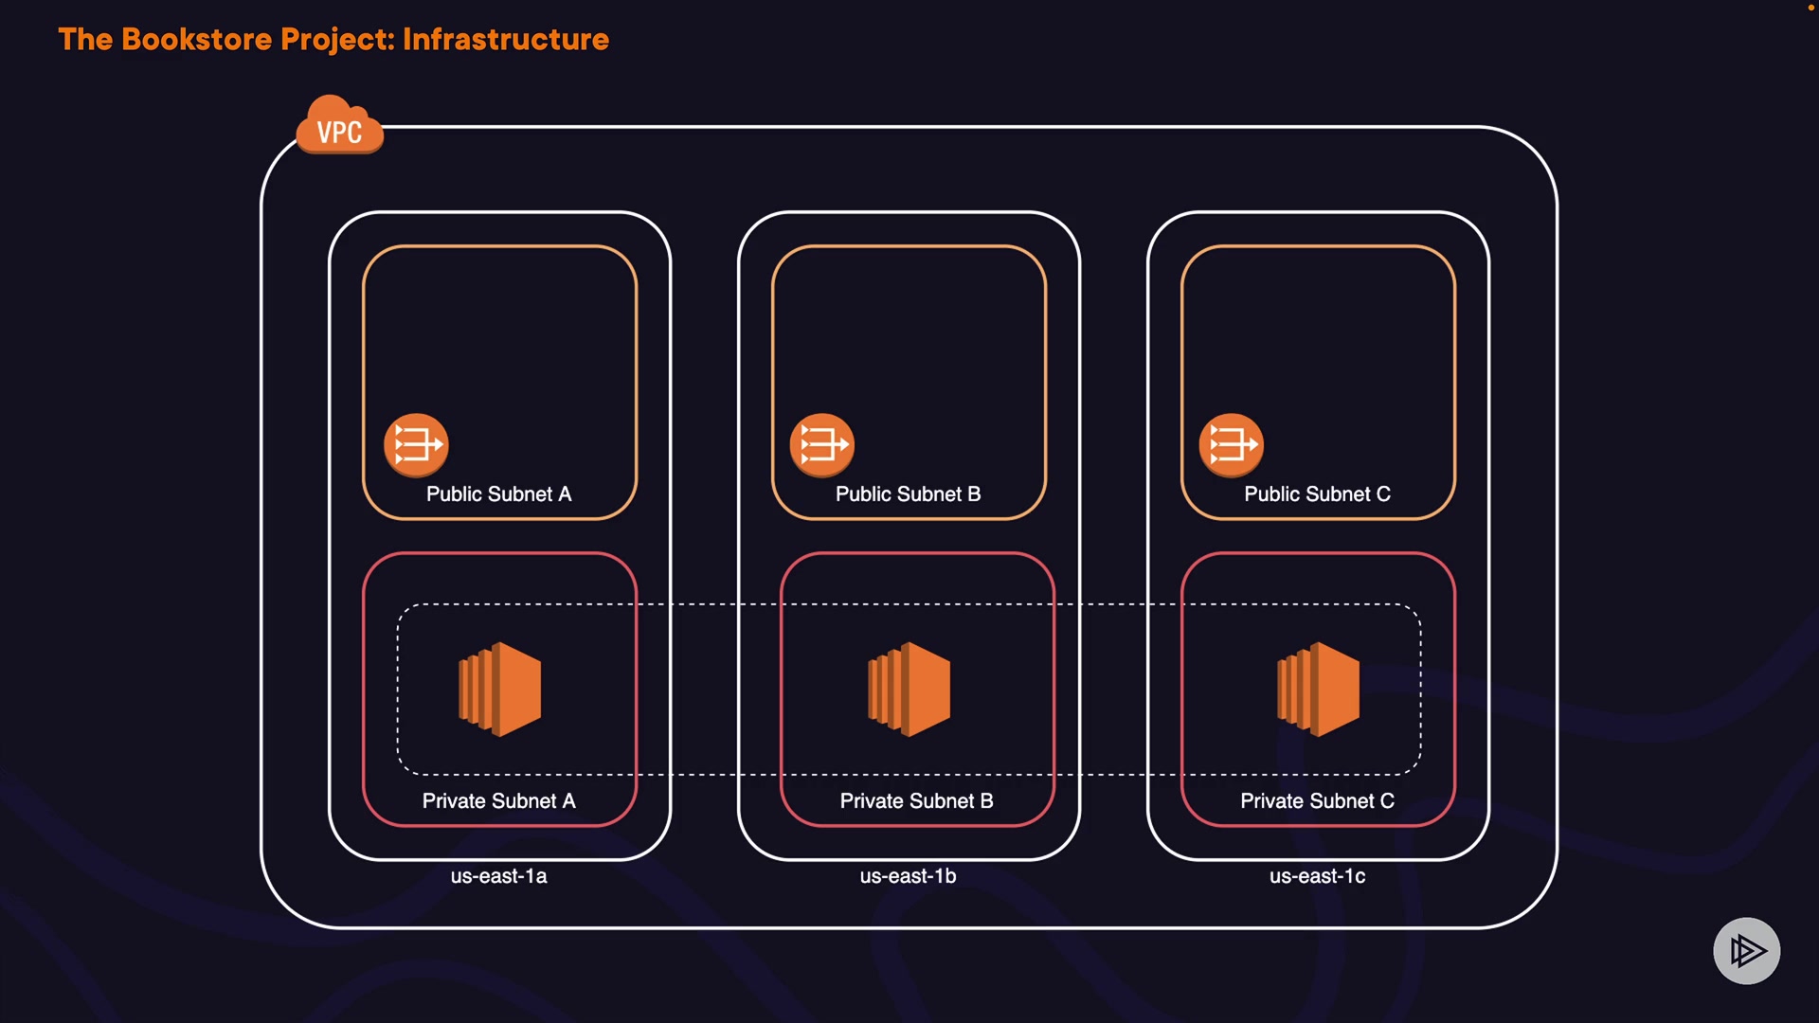The image size is (1819, 1023).
Task: Click the us-east-1a availability zone label
Action: click(x=498, y=876)
